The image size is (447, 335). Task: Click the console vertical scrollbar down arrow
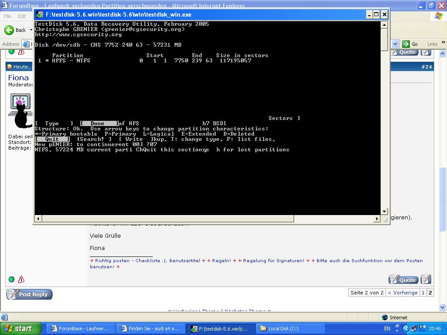click(x=384, y=212)
